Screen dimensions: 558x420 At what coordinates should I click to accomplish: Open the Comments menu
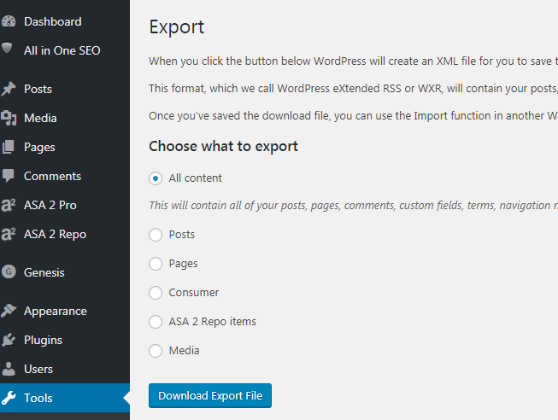53,176
